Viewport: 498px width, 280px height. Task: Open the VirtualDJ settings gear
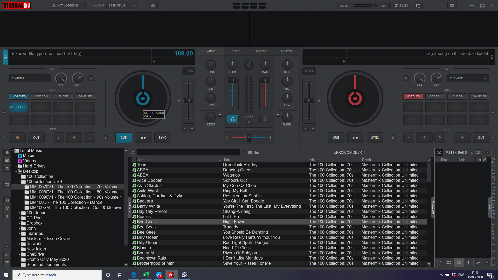(452, 5)
